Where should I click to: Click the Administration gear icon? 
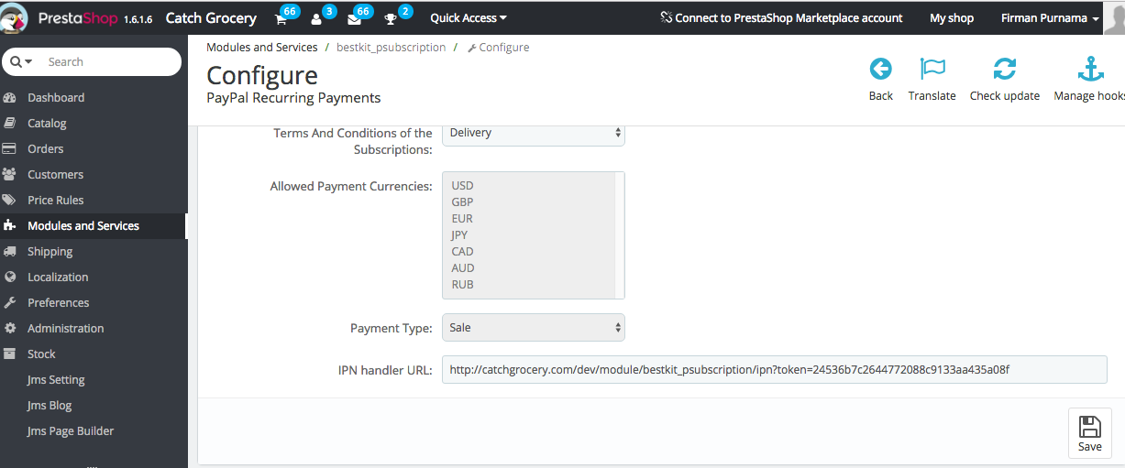coord(10,328)
